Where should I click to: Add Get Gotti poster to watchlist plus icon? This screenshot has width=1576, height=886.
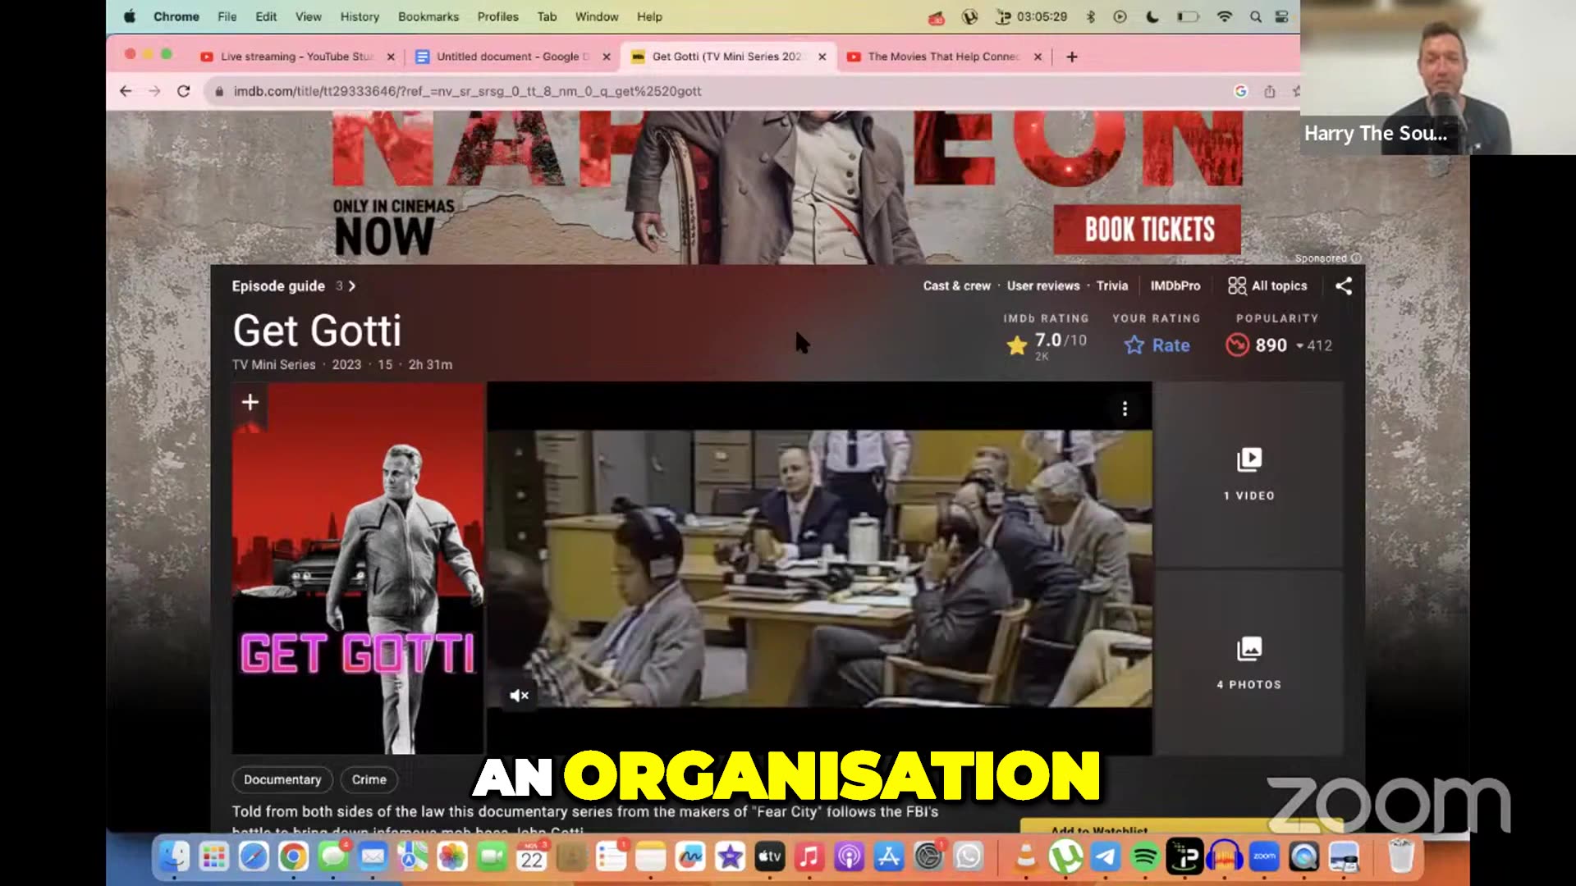pyautogui.click(x=250, y=402)
